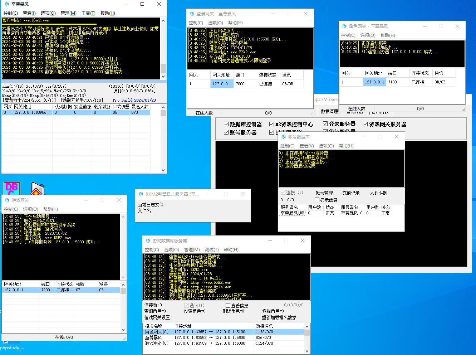Click the 游戏网关 log vertical scrollbar
Viewport: 476px width, 355px height.
tap(123, 247)
